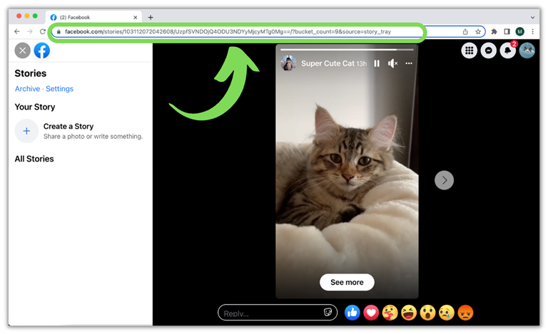React with the Wow surprised emoji
The image size is (548, 334).
pyautogui.click(x=428, y=313)
